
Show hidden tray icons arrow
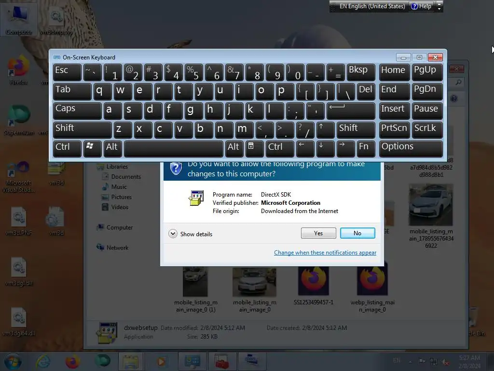pos(410,361)
